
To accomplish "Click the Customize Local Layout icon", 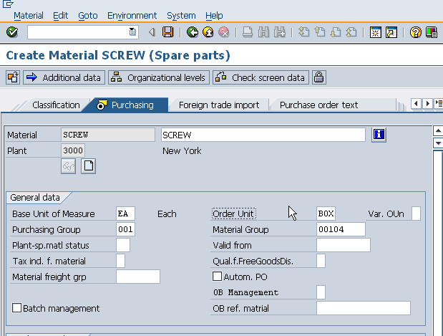I will tap(432, 32).
